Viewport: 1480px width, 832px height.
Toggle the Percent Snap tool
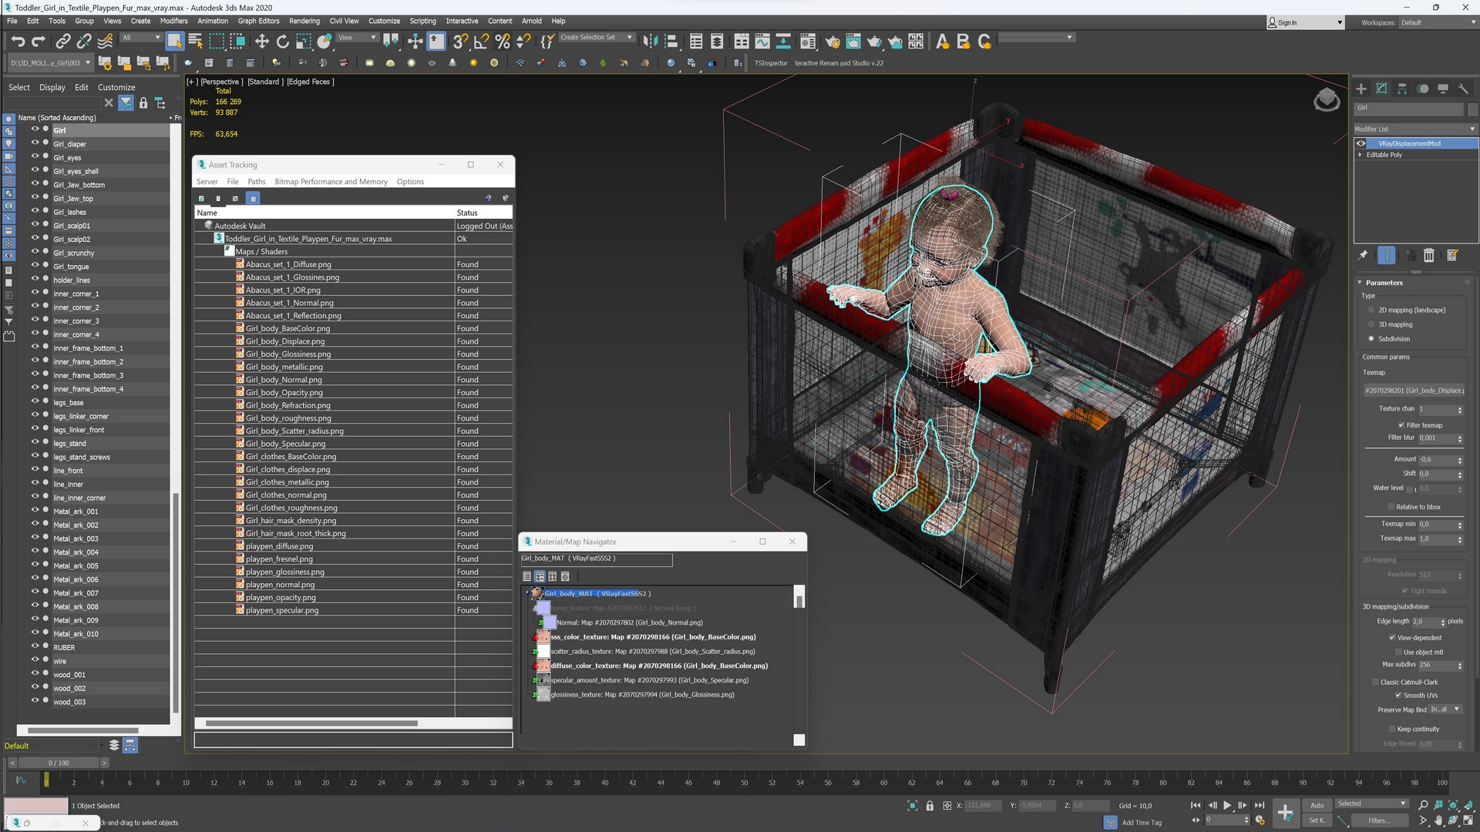pos(503,41)
